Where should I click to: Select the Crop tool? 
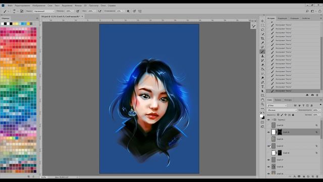(262, 38)
